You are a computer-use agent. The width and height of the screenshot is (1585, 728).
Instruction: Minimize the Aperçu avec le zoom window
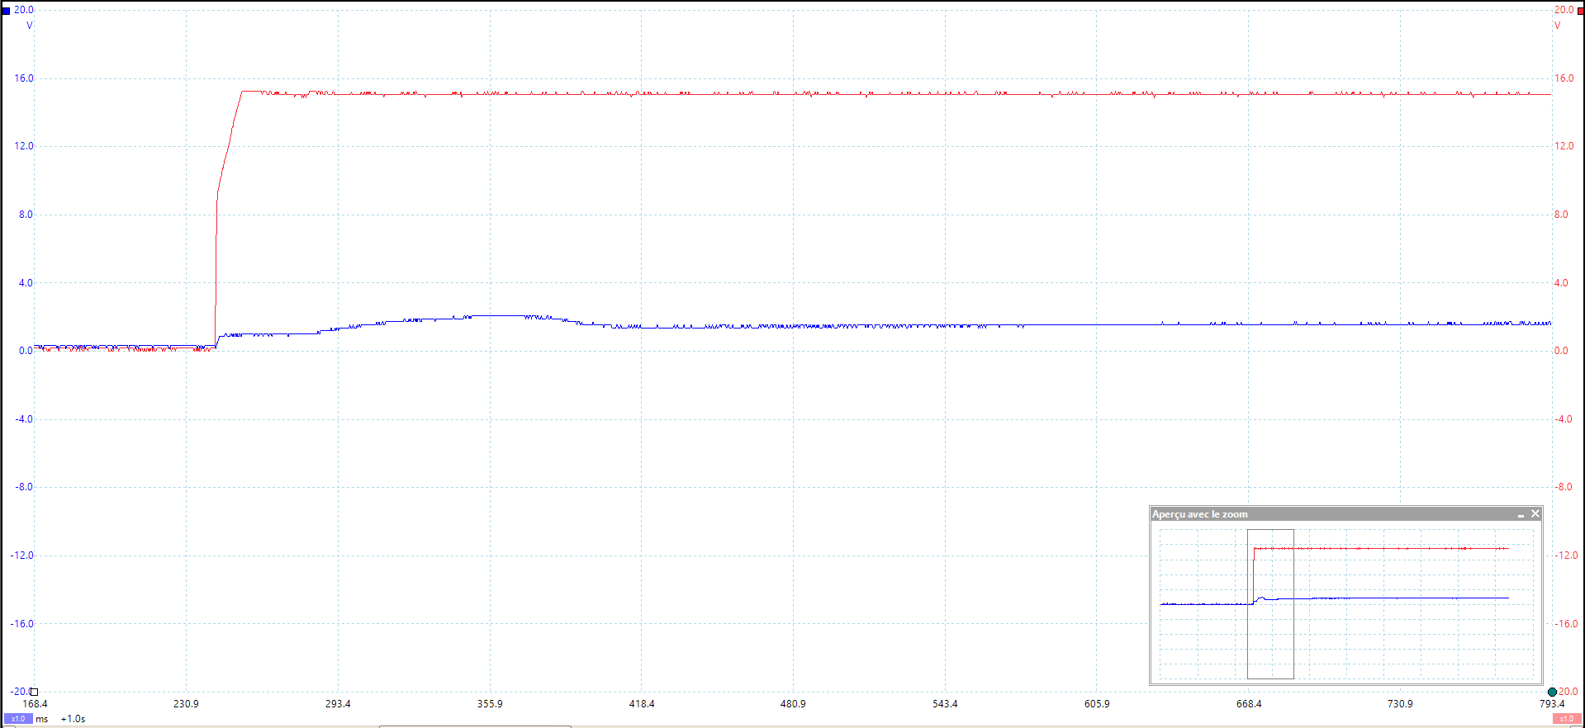click(1521, 514)
